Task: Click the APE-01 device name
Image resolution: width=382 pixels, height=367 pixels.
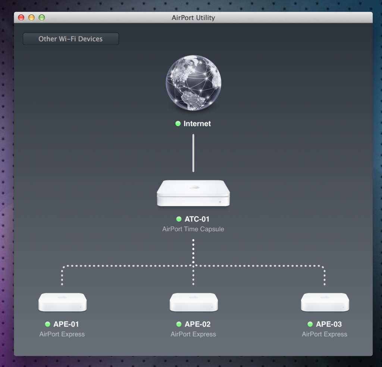Action: click(66, 324)
